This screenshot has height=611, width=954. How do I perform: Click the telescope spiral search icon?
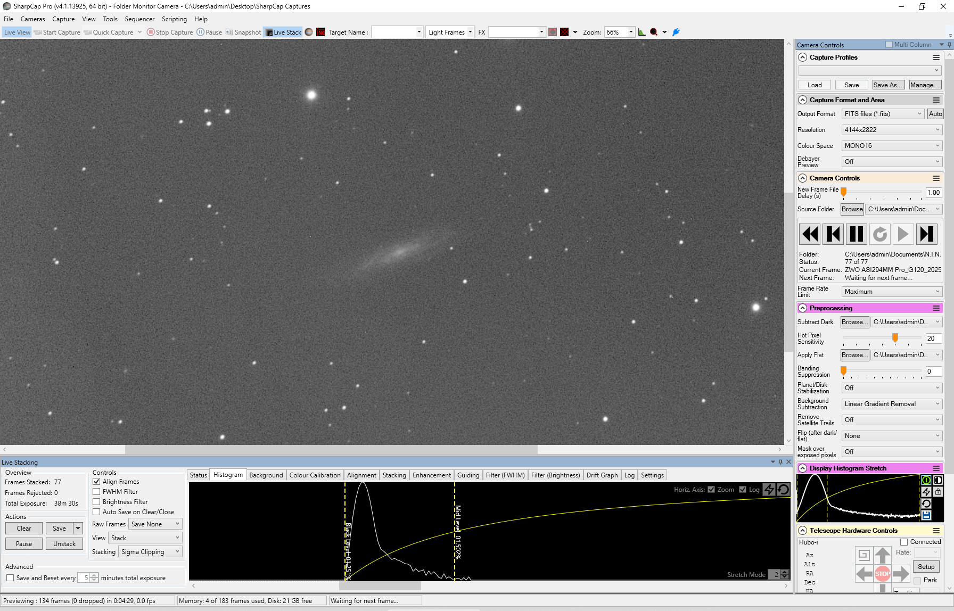(864, 555)
